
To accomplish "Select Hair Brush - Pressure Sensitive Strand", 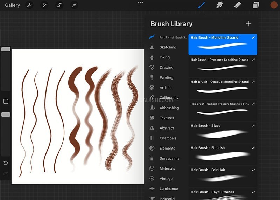I will point(223,67).
